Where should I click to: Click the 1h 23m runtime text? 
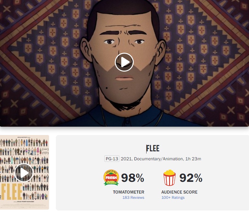[193, 159]
